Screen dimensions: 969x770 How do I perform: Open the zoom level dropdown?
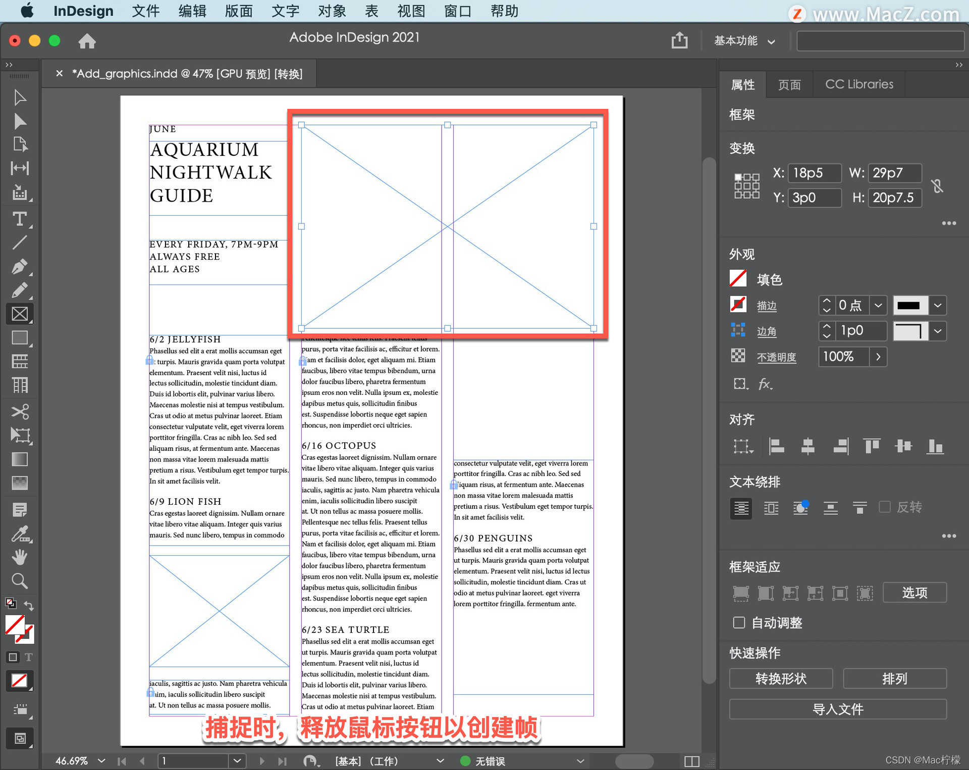point(101,760)
